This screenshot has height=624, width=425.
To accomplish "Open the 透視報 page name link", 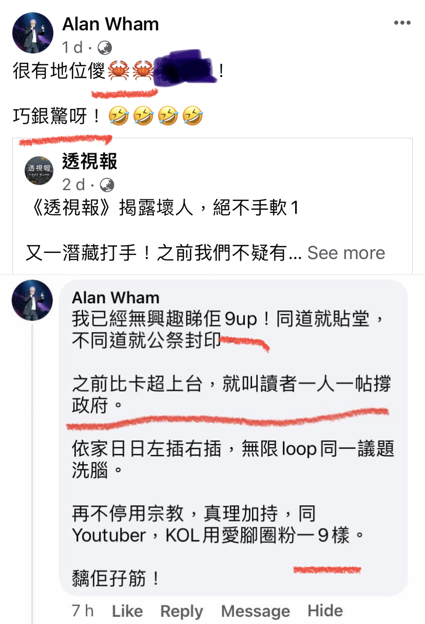I will [90, 161].
